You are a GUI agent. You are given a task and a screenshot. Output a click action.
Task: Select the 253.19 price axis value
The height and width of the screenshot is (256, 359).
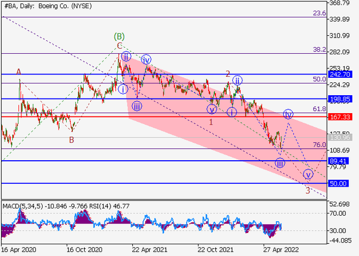(339, 68)
